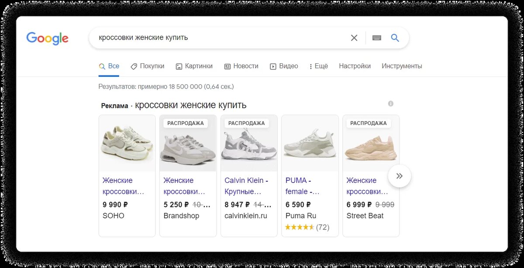Click the Женские кроссовки link above SOHO
Viewport: 524px width, 268px height.
click(123, 186)
